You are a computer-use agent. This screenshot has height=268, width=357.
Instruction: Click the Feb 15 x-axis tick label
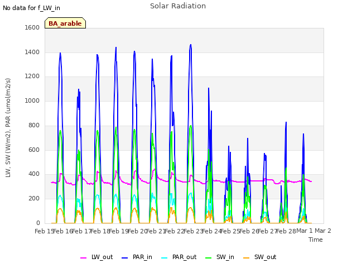tap(44, 231)
